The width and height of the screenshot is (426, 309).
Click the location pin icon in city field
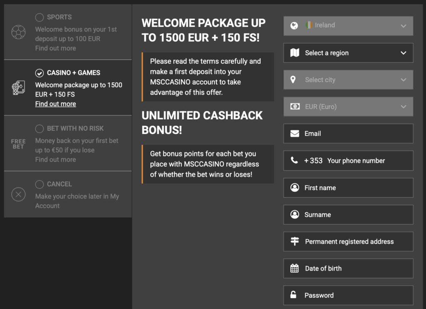293,79
